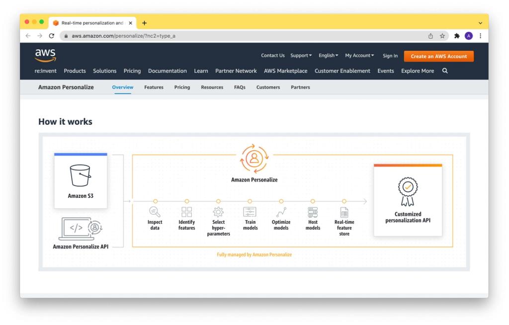Open the Explore More menu
The image size is (509, 325).
click(x=418, y=71)
